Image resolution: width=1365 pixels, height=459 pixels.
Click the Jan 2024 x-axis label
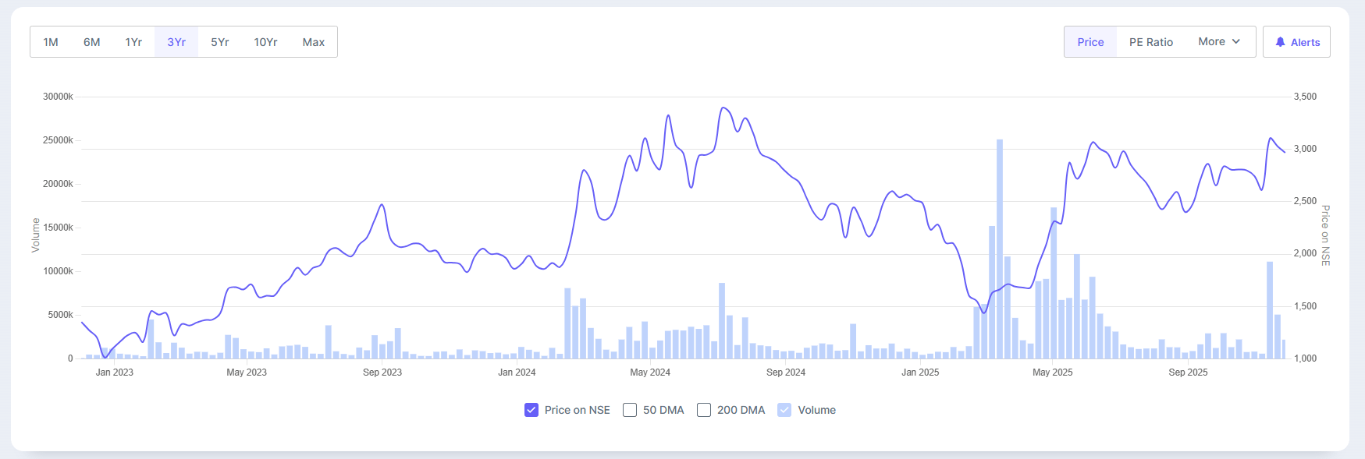click(x=517, y=372)
